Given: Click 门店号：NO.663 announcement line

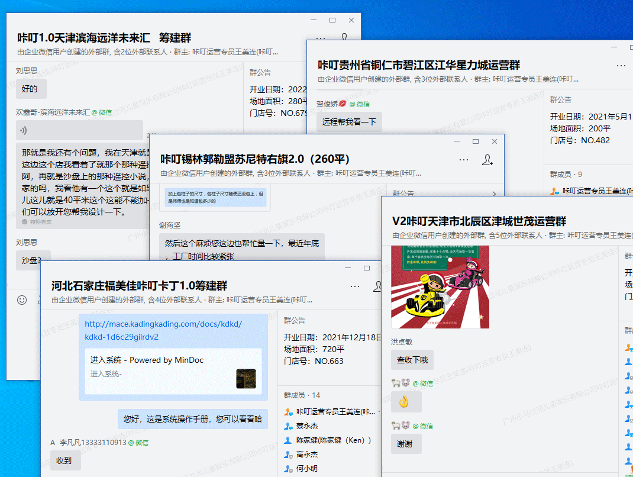Looking at the screenshot, I should [x=314, y=361].
